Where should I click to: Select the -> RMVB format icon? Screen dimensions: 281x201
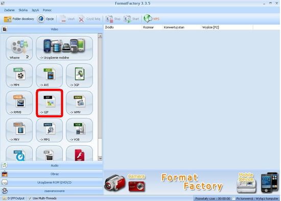click(x=19, y=103)
